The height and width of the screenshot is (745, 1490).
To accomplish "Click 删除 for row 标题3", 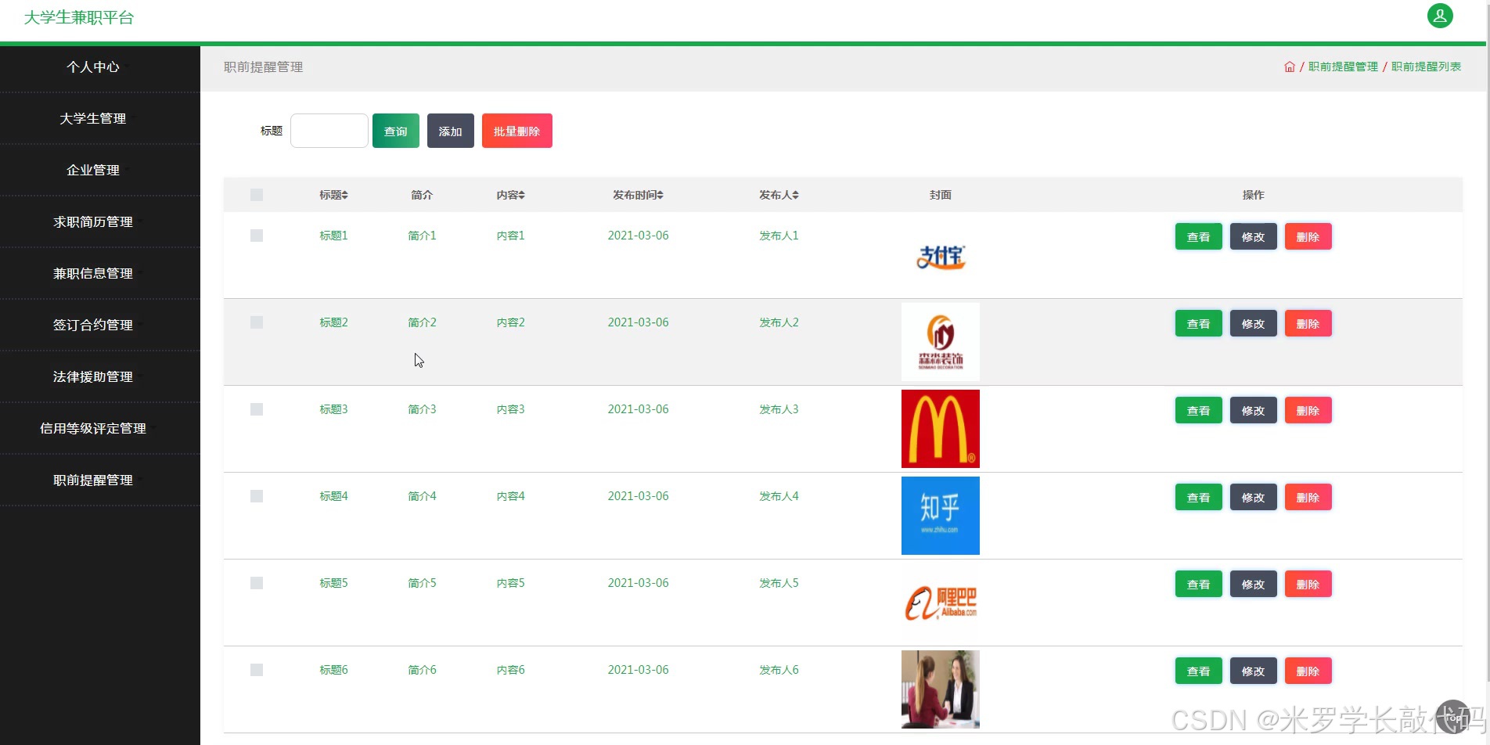I will pyautogui.click(x=1308, y=410).
